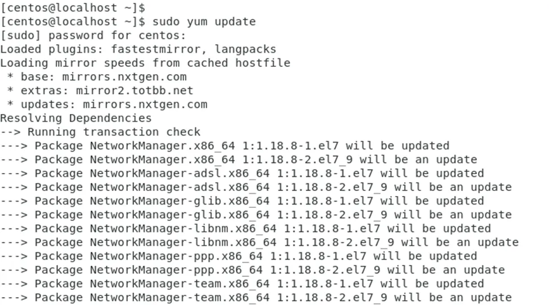Click NetworkManager.x86_64 line marked 'will be an update'
Image resolution: width=549 pixels, height=305 pixels.
click(238, 160)
